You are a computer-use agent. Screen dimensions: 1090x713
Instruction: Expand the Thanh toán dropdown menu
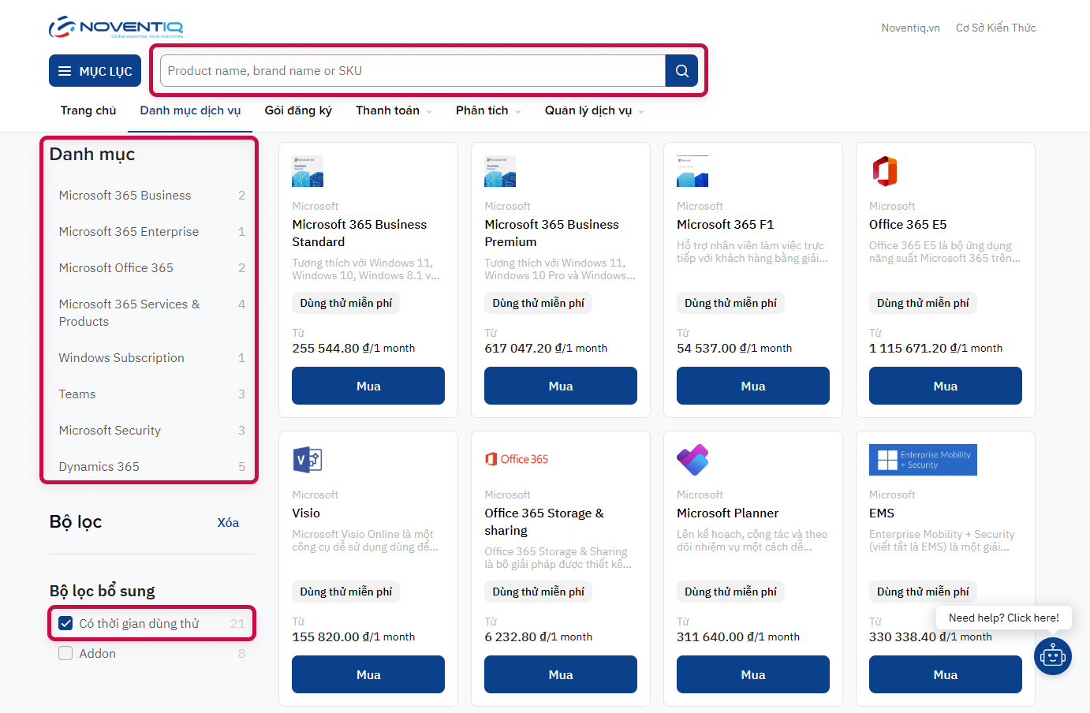coord(394,110)
